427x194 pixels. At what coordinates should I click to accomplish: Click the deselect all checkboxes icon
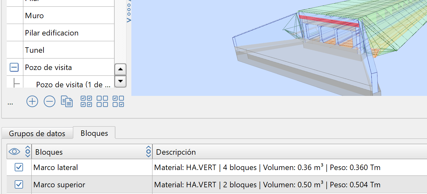click(x=102, y=102)
